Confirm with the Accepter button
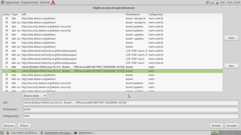Screen dimensions: 241x135 [x=232, y=126]
